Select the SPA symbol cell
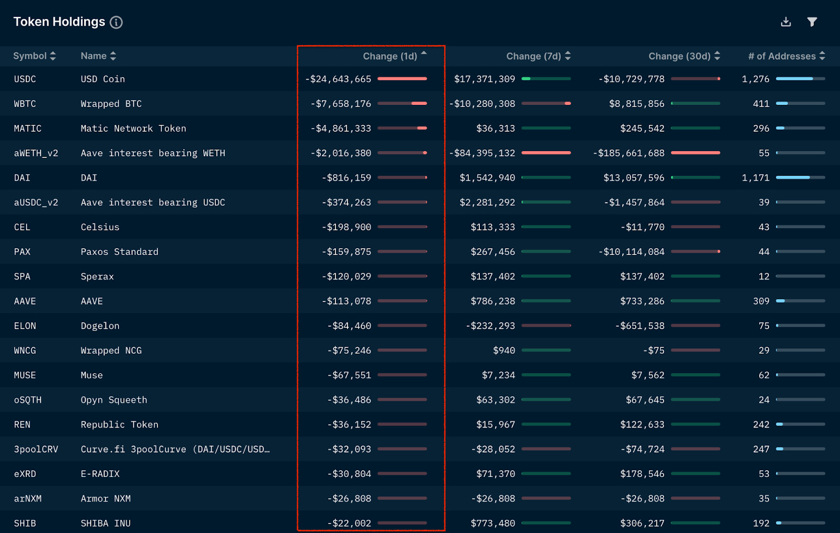The height and width of the screenshot is (533, 840). pos(22,276)
